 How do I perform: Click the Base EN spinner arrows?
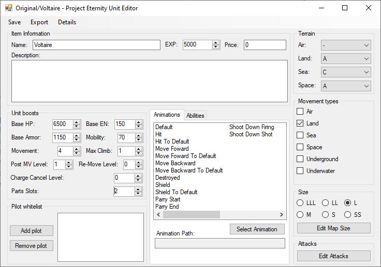coord(139,124)
